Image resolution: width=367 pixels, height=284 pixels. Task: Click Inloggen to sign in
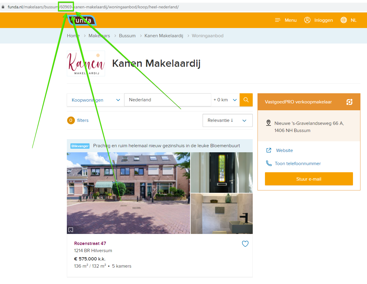coord(323,20)
